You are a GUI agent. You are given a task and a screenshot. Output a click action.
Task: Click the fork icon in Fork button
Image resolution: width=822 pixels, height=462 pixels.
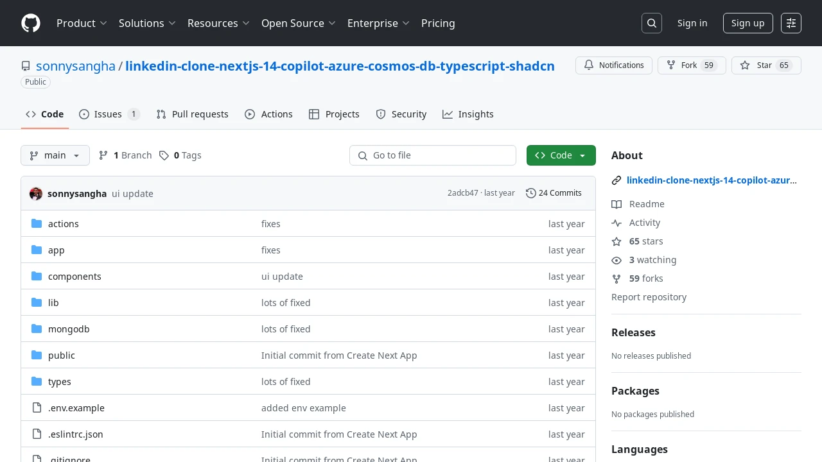click(671, 65)
